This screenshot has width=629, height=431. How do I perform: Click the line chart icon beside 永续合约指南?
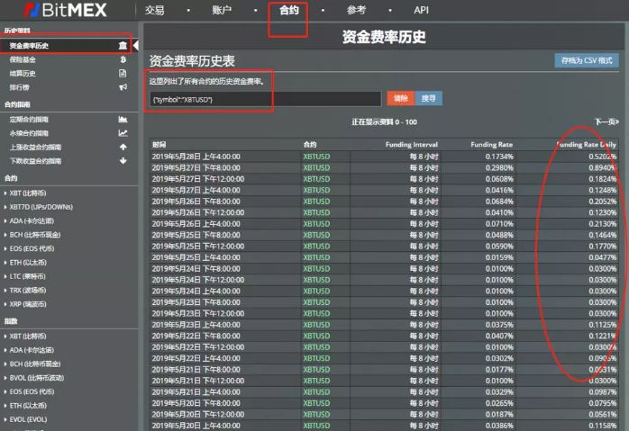[x=123, y=133]
